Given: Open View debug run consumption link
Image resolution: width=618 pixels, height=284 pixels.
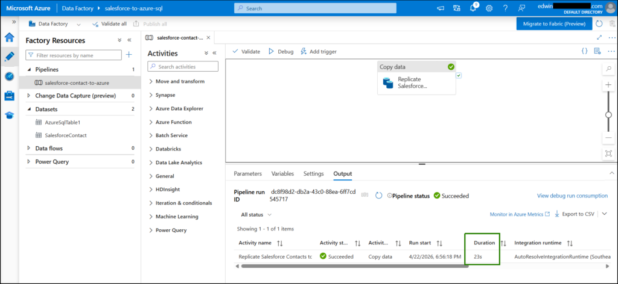Looking at the screenshot, I should pos(572,196).
